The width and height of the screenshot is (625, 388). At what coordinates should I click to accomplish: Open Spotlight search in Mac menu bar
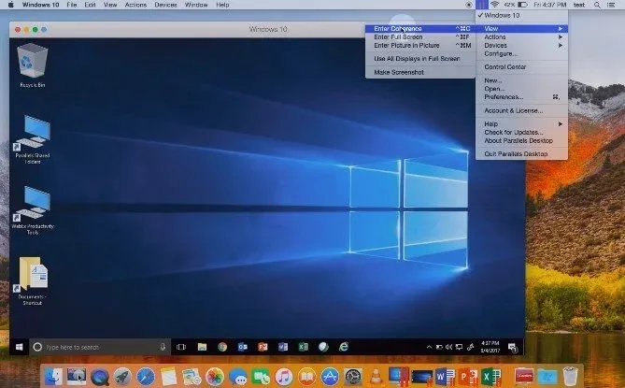pyautogui.click(x=597, y=5)
